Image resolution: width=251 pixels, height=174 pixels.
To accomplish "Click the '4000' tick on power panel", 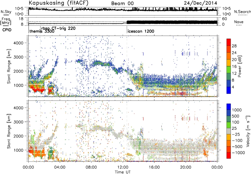I will (x=18, y=43).
